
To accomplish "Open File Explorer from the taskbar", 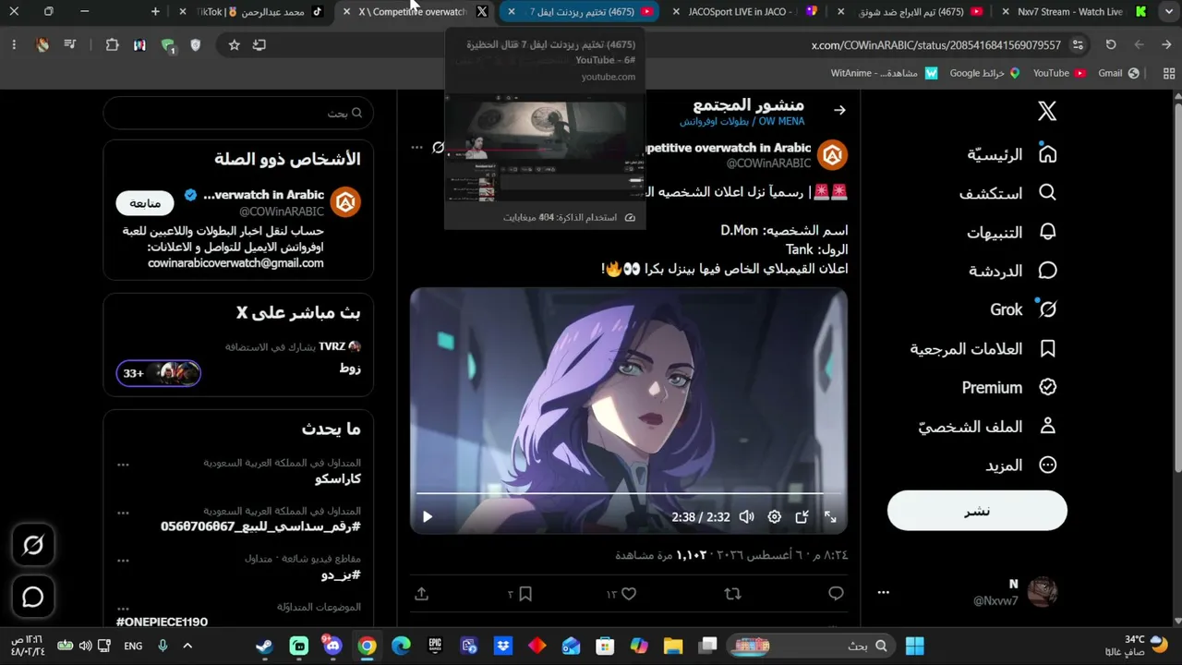I will click(x=673, y=646).
